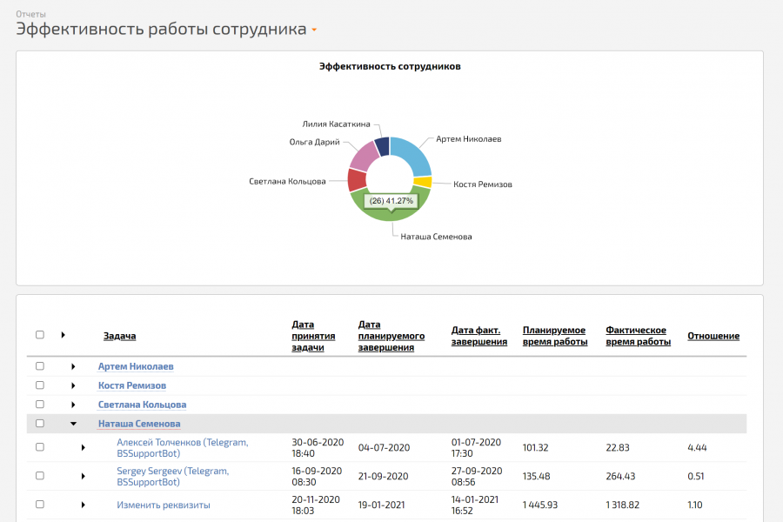Image resolution: width=783 pixels, height=522 pixels.
Task: Expand the Изменить реквизиты task row arrow
Action: 84,505
